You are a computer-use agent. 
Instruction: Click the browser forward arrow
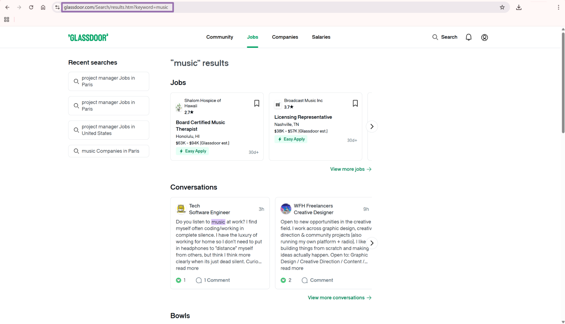[19, 7]
